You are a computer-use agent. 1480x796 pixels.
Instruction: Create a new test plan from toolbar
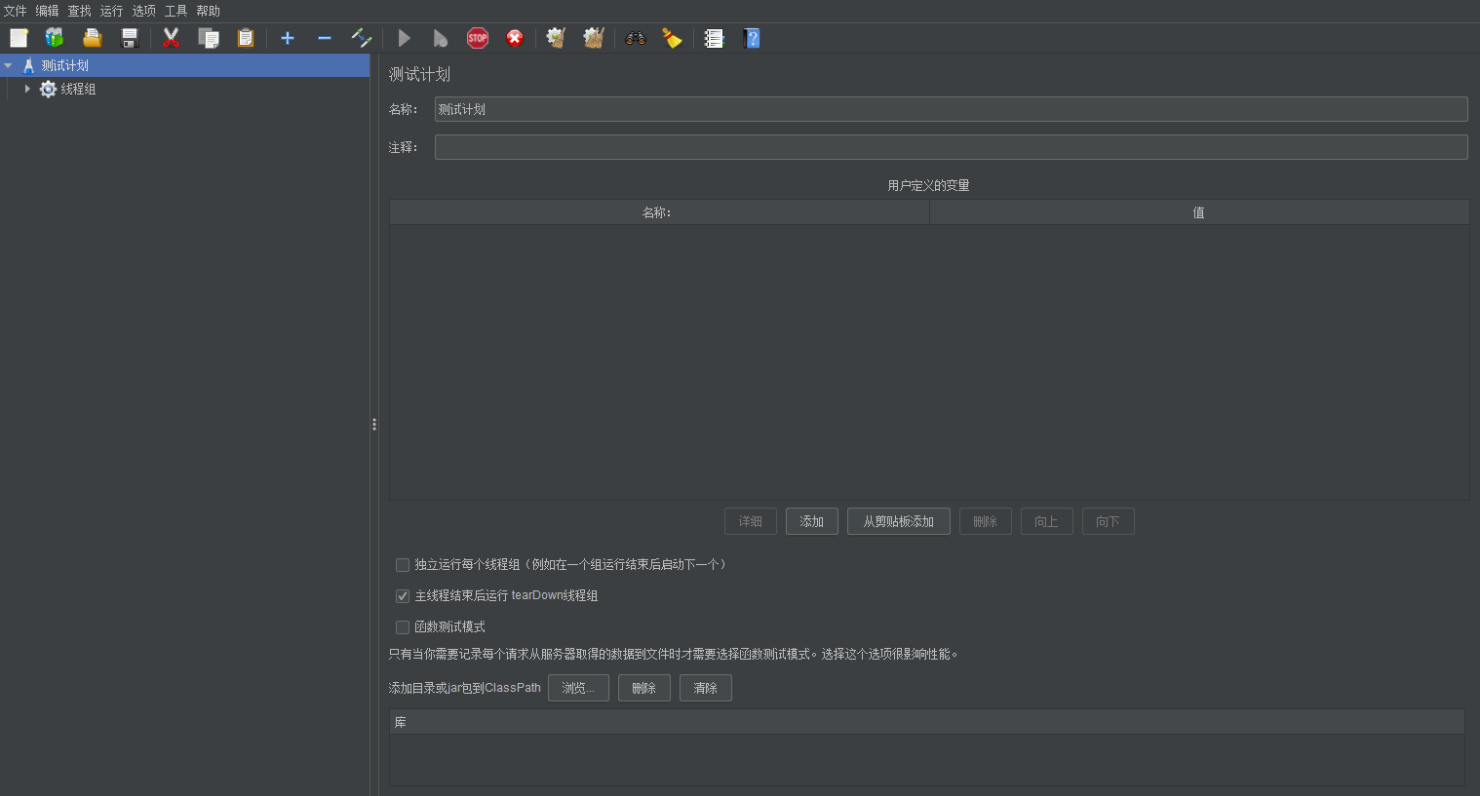(x=19, y=38)
